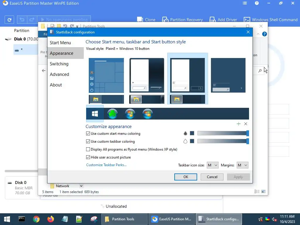Switch to EaseUS Partition Master taskbar window
This screenshot has width=300, height=225.
[172, 219]
